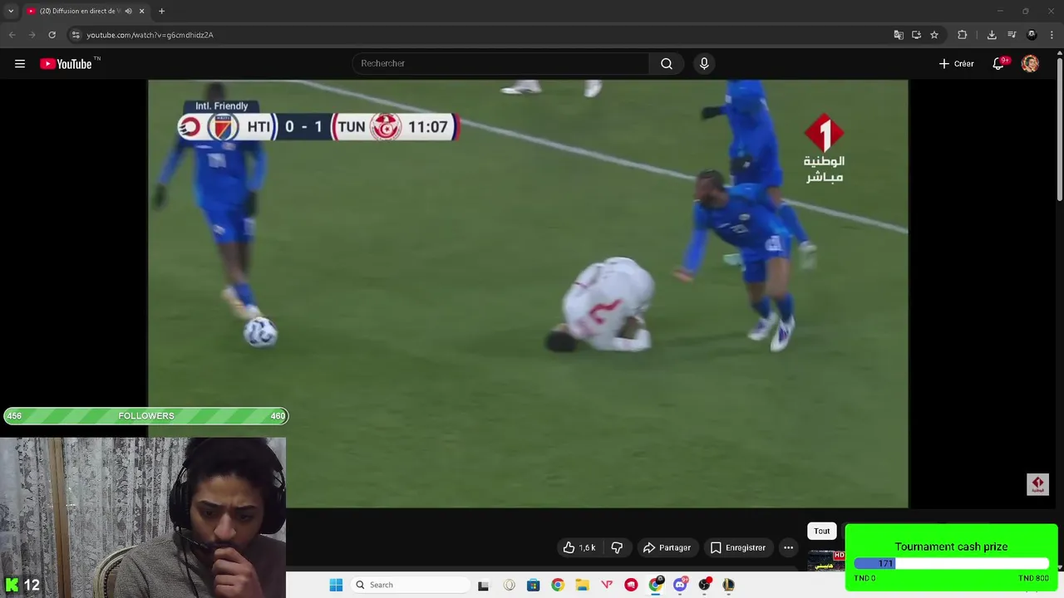Start voice search with the microphone icon
The height and width of the screenshot is (598, 1064).
click(x=704, y=64)
